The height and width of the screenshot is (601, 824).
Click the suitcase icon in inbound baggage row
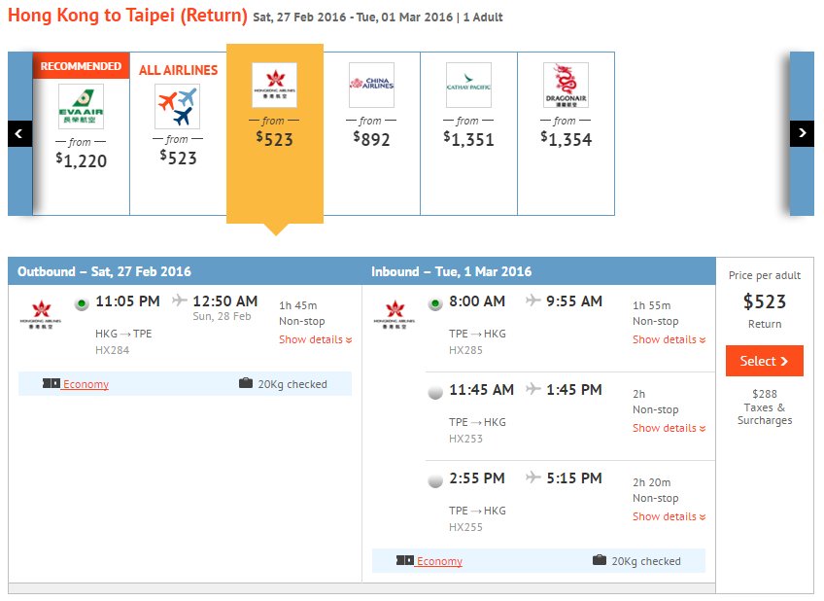tap(600, 560)
